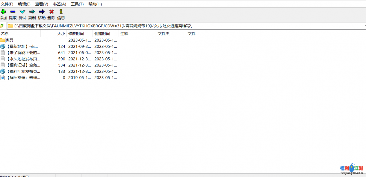
Task: Open the 文件(F) menu
Action: coord(7,4)
